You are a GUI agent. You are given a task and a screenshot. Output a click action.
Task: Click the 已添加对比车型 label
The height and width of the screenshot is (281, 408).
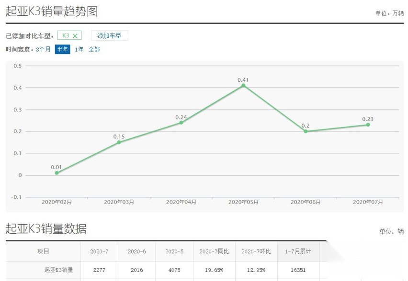[x=30, y=36]
